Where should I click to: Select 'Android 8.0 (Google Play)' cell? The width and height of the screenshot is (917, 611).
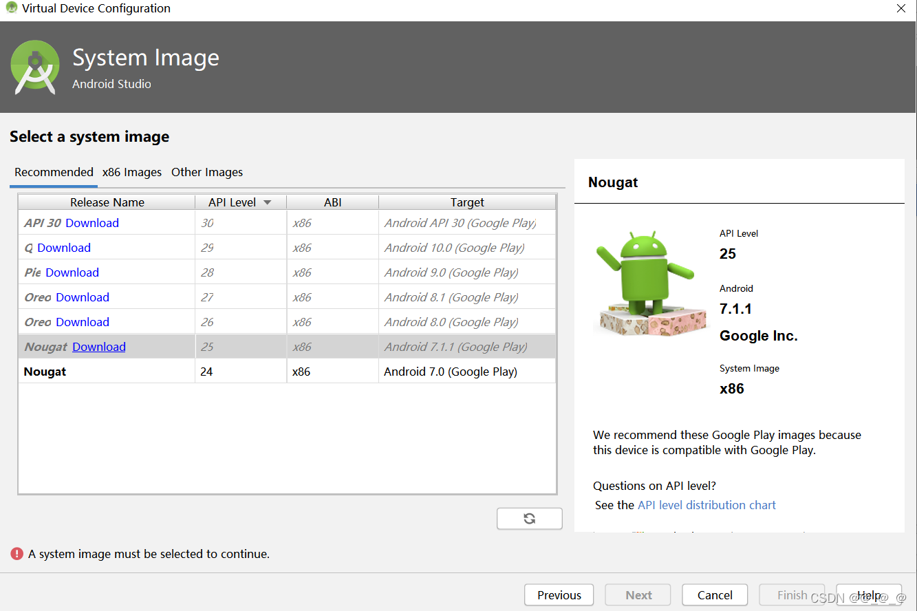click(x=467, y=322)
